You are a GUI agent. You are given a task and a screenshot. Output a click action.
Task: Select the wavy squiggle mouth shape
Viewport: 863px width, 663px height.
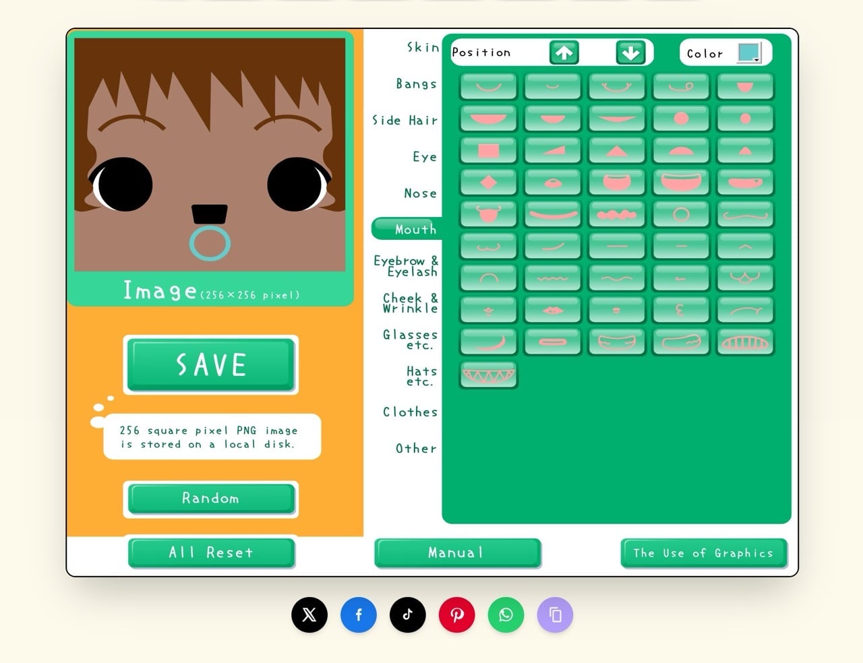click(x=552, y=278)
